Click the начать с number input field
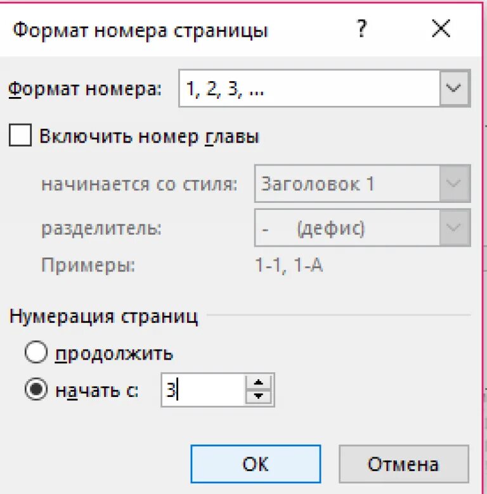The width and height of the screenshot is (487, 494). coord(203,390)
